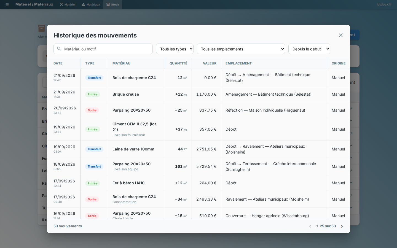Open the hamburger menu in top bar

(x=7, y=4)
